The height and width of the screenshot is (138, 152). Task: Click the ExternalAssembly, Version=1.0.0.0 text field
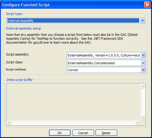click(x=104, y=55)
